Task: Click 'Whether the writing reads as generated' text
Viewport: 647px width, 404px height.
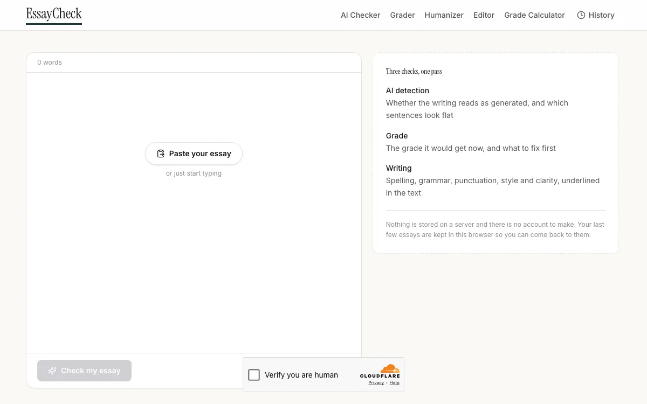Action: tap(477, 109)
